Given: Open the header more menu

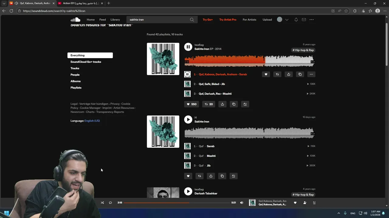Looking at the screenshot, I should click(312, 20).
